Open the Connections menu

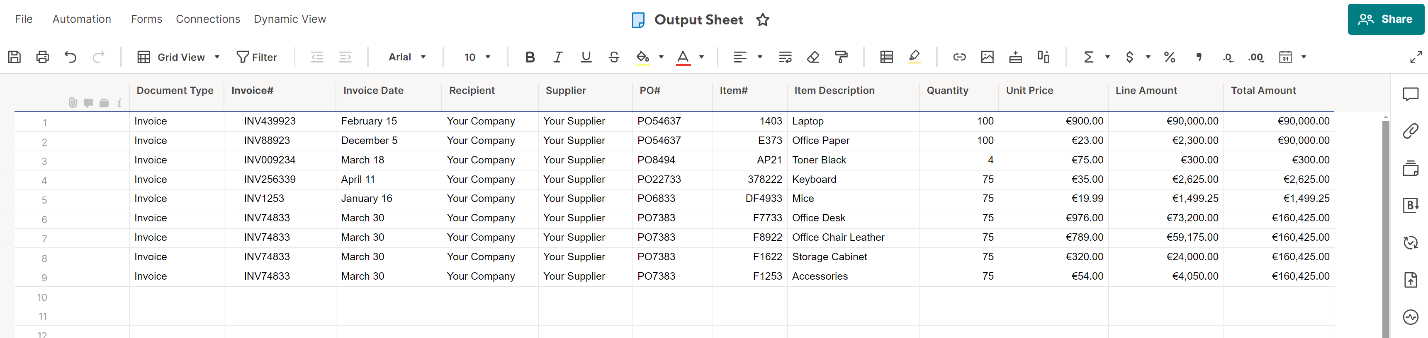coord(208,19)
